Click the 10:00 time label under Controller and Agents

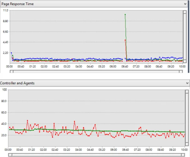pyautogui.click(x=184, y=150)
